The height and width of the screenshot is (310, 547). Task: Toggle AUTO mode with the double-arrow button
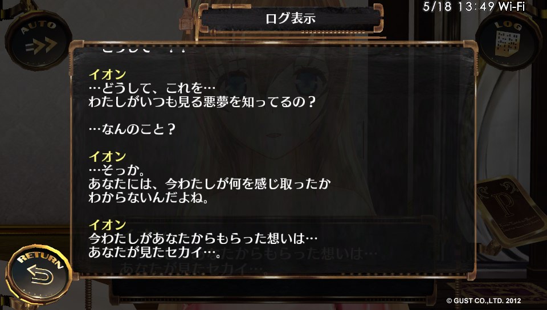point(38,40)
